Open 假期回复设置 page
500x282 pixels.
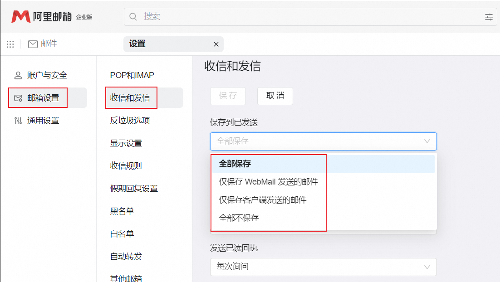click(134, 189)
